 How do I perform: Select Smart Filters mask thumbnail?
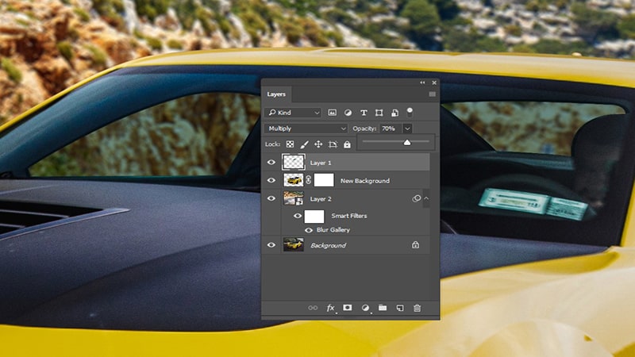click(x=314, y=216)
